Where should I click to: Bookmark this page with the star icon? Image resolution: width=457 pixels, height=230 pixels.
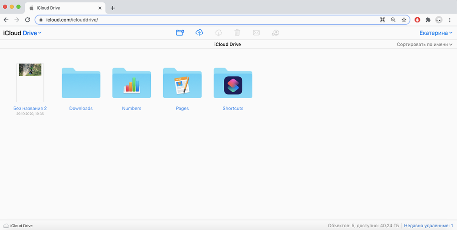404,20
